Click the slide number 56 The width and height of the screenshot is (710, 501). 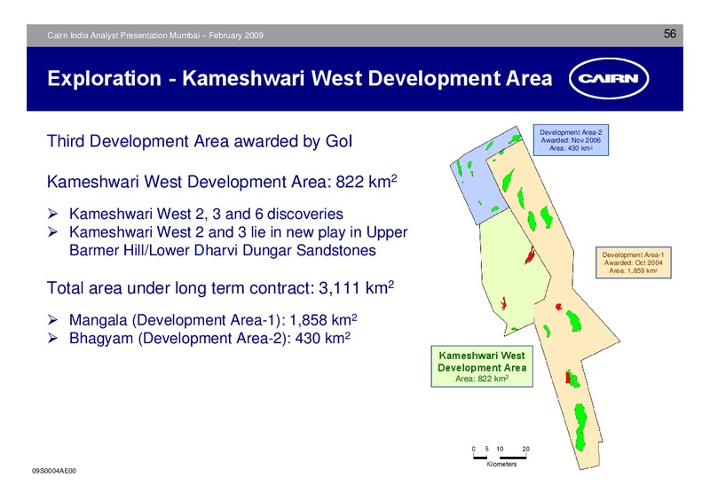(670, 34)
